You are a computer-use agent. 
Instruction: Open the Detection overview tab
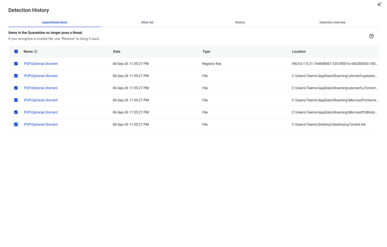(332, 22)
